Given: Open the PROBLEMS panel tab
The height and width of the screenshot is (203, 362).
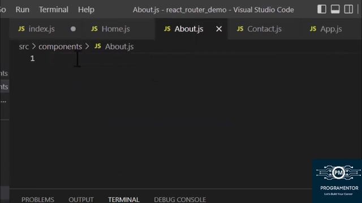Looking at the screenshot, I should (x=38, y=199).
